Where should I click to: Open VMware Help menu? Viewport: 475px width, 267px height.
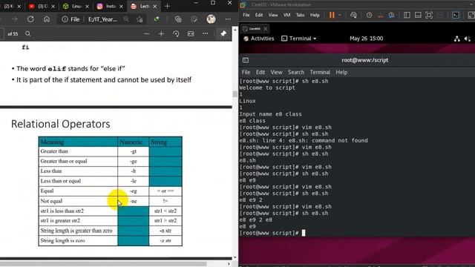pyautogui.click(x=315, y=15)
